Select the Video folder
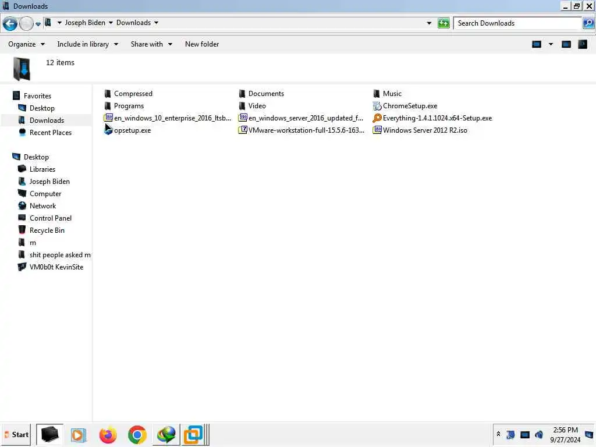 pyautogui.click(x=253, y=106)
